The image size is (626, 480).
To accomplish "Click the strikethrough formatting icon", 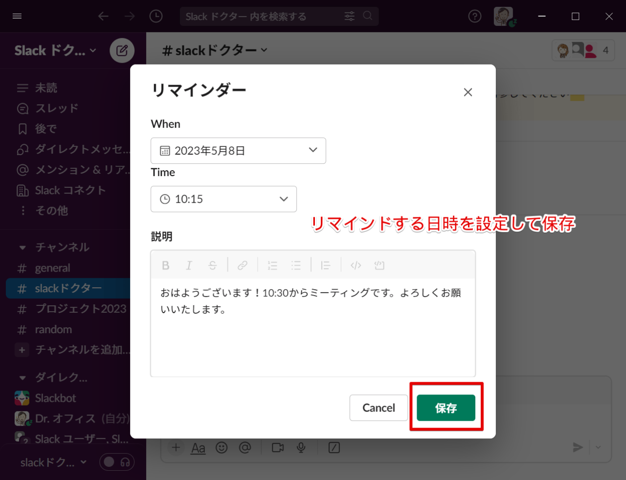I will pos(212,265).
